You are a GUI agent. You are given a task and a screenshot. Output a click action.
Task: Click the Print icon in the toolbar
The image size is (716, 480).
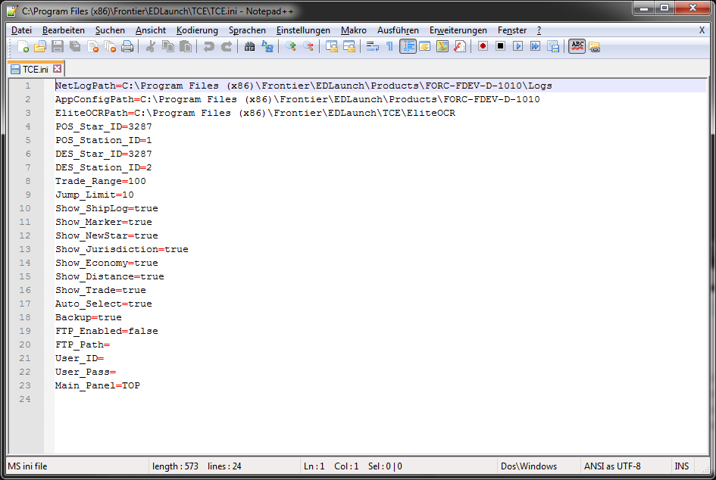click(x=127, y=46)
